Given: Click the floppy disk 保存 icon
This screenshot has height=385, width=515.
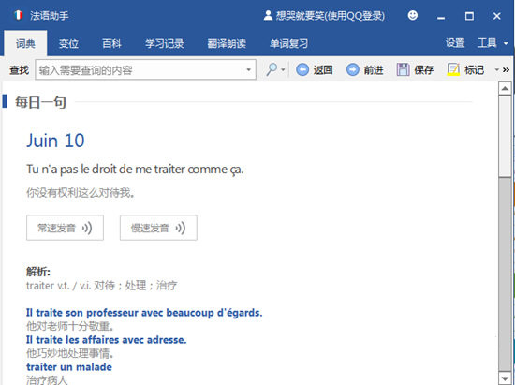Looking at the screenshot, I should tap(403, 69).
